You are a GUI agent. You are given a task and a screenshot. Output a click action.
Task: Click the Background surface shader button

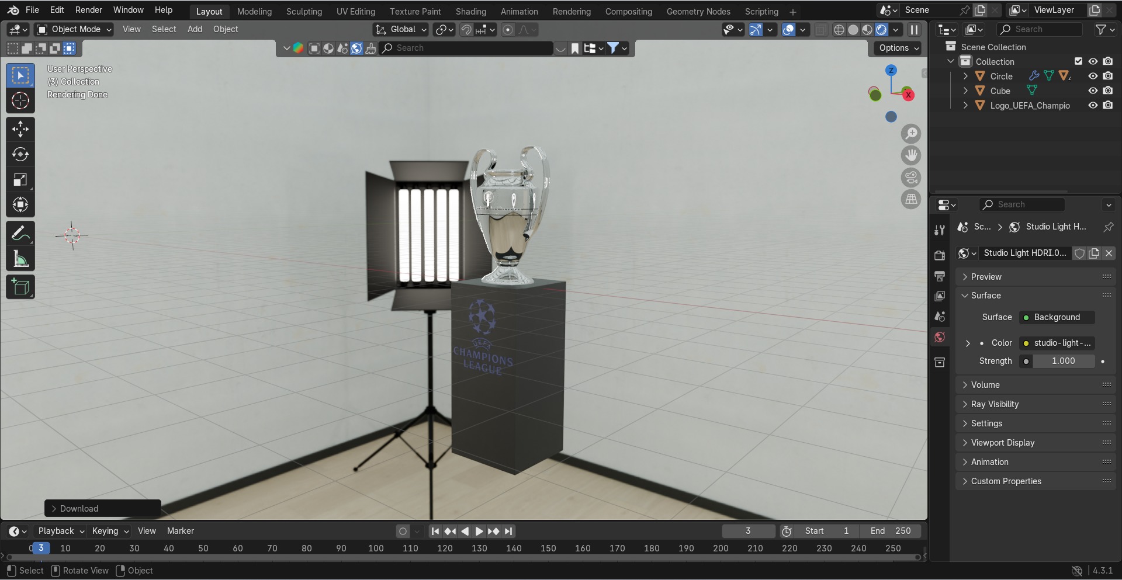pyautogui.click(x=1057, y=317)
